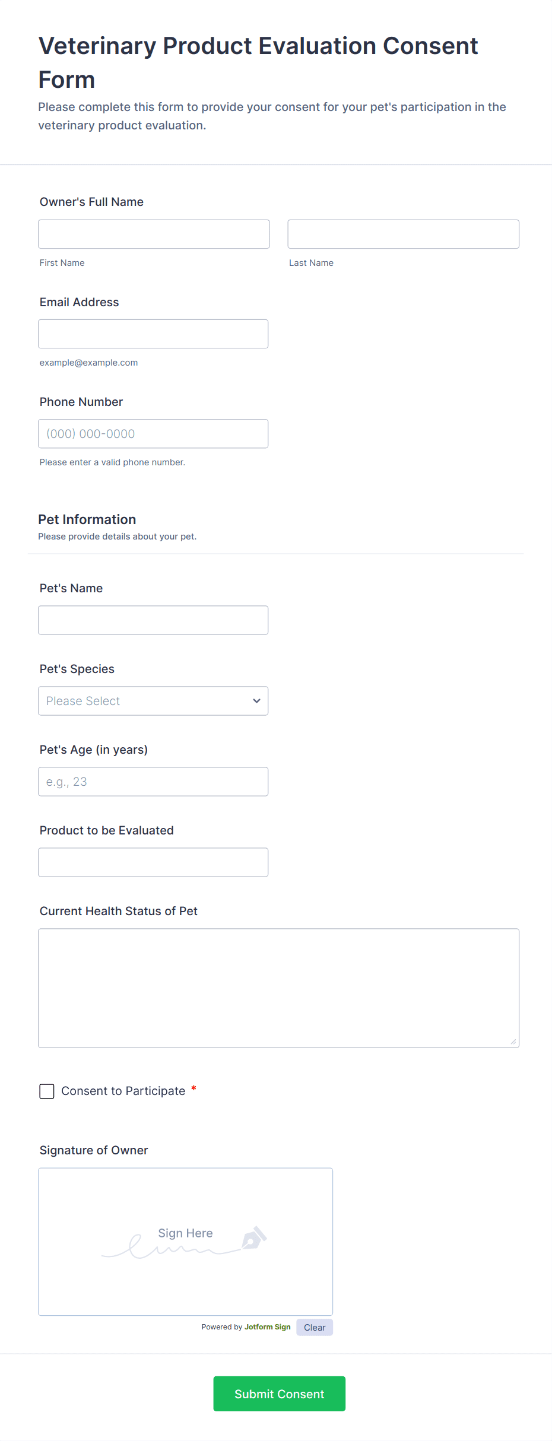Focus the Last Name input field

click(403, 234)
